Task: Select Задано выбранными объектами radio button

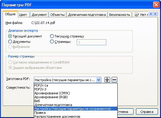Action: click(10, 68)
